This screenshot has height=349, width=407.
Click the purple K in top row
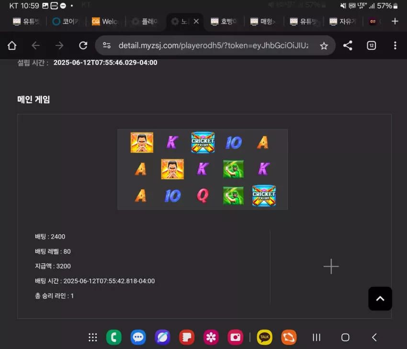(172, 142)
